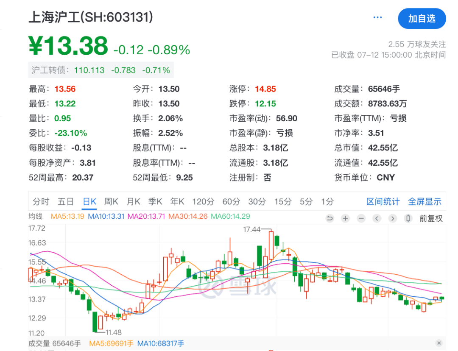Select the 月K monthly chart view
Image resolution: width=458 pixels, height=351 pixels.
click(133, 202)
